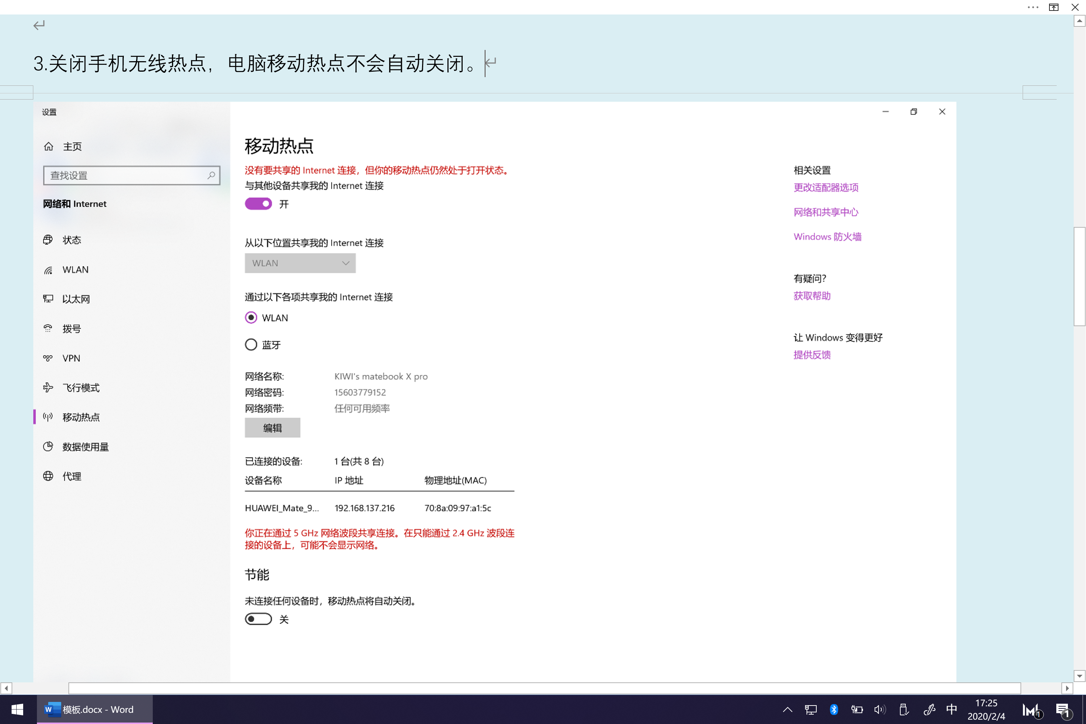Click the MAC address 70:8a:09:97:a1:5c
The height and width of the screenshot is (724, 1086).
[458, 508]
